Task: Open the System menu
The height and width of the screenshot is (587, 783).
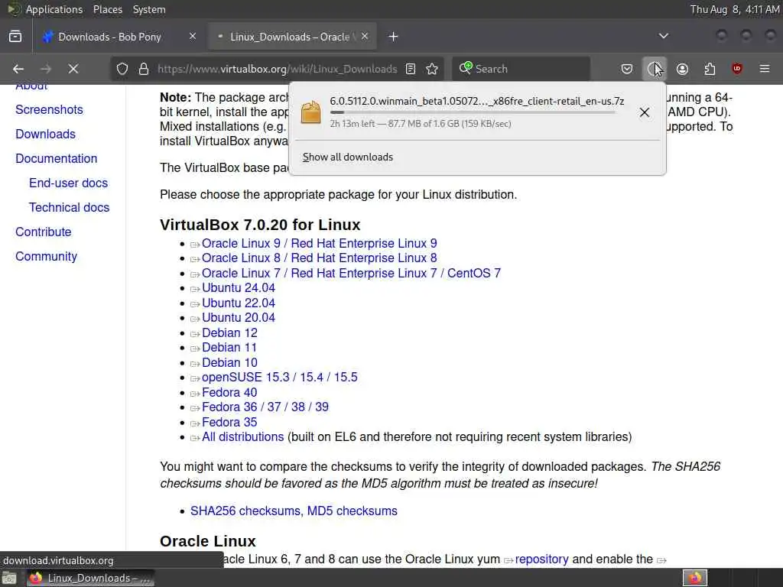Action: 149,9
